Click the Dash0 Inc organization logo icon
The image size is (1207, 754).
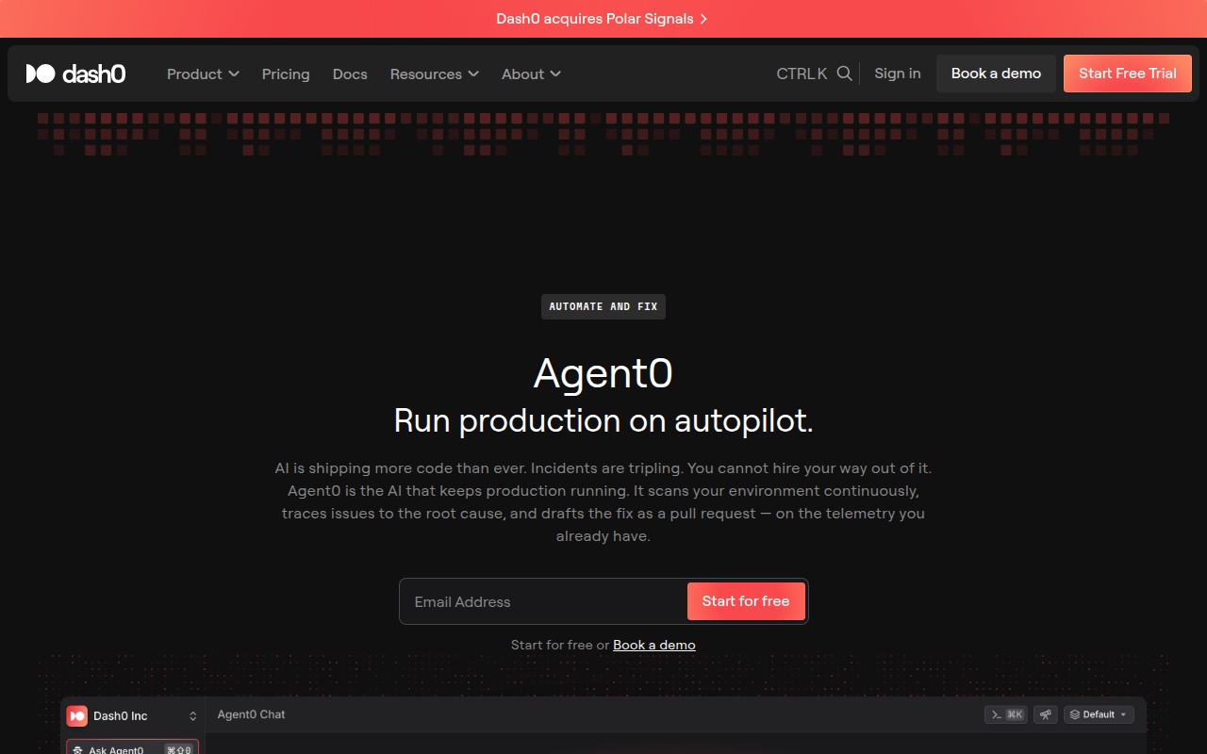(x=76, y=716)
